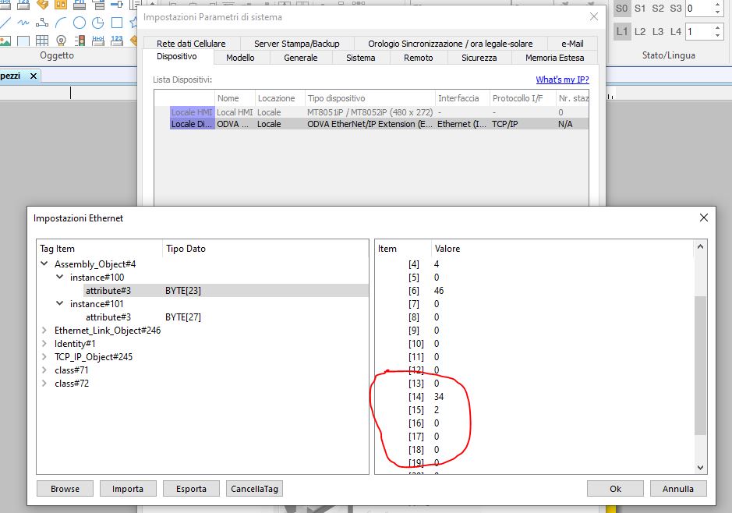Select the circle drawing tool

click(80, 23)
